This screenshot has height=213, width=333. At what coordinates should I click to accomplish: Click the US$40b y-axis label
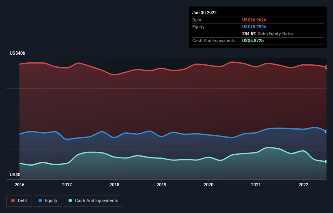pyautogui.click(x=17, y=53)
